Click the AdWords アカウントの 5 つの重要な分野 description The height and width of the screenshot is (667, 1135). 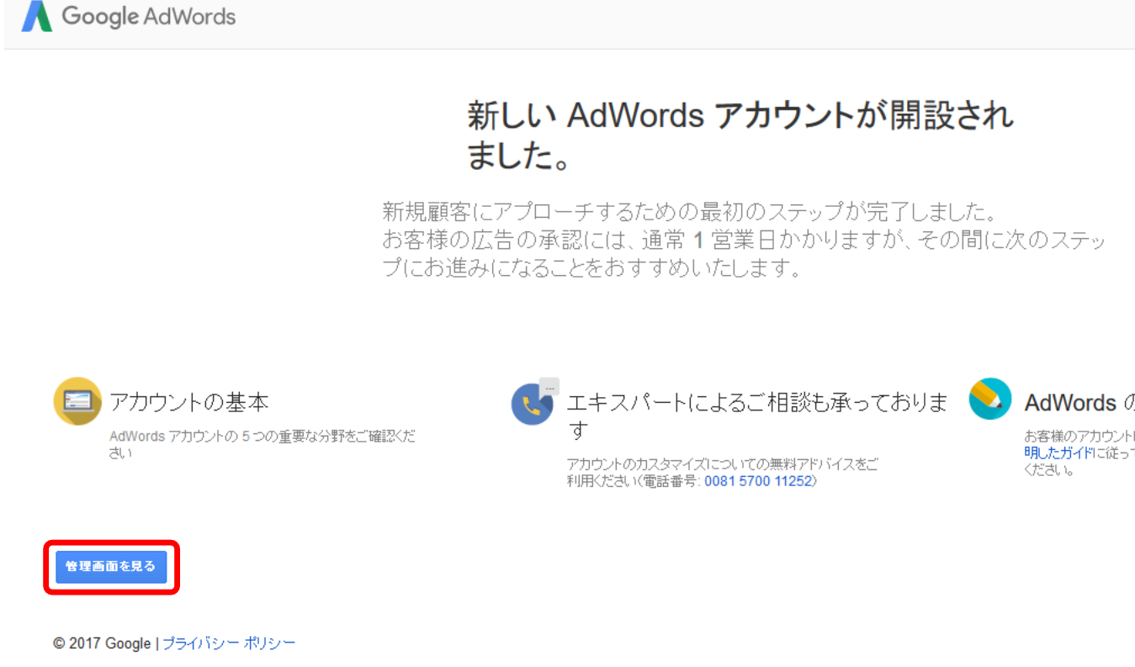click(263, 445)
